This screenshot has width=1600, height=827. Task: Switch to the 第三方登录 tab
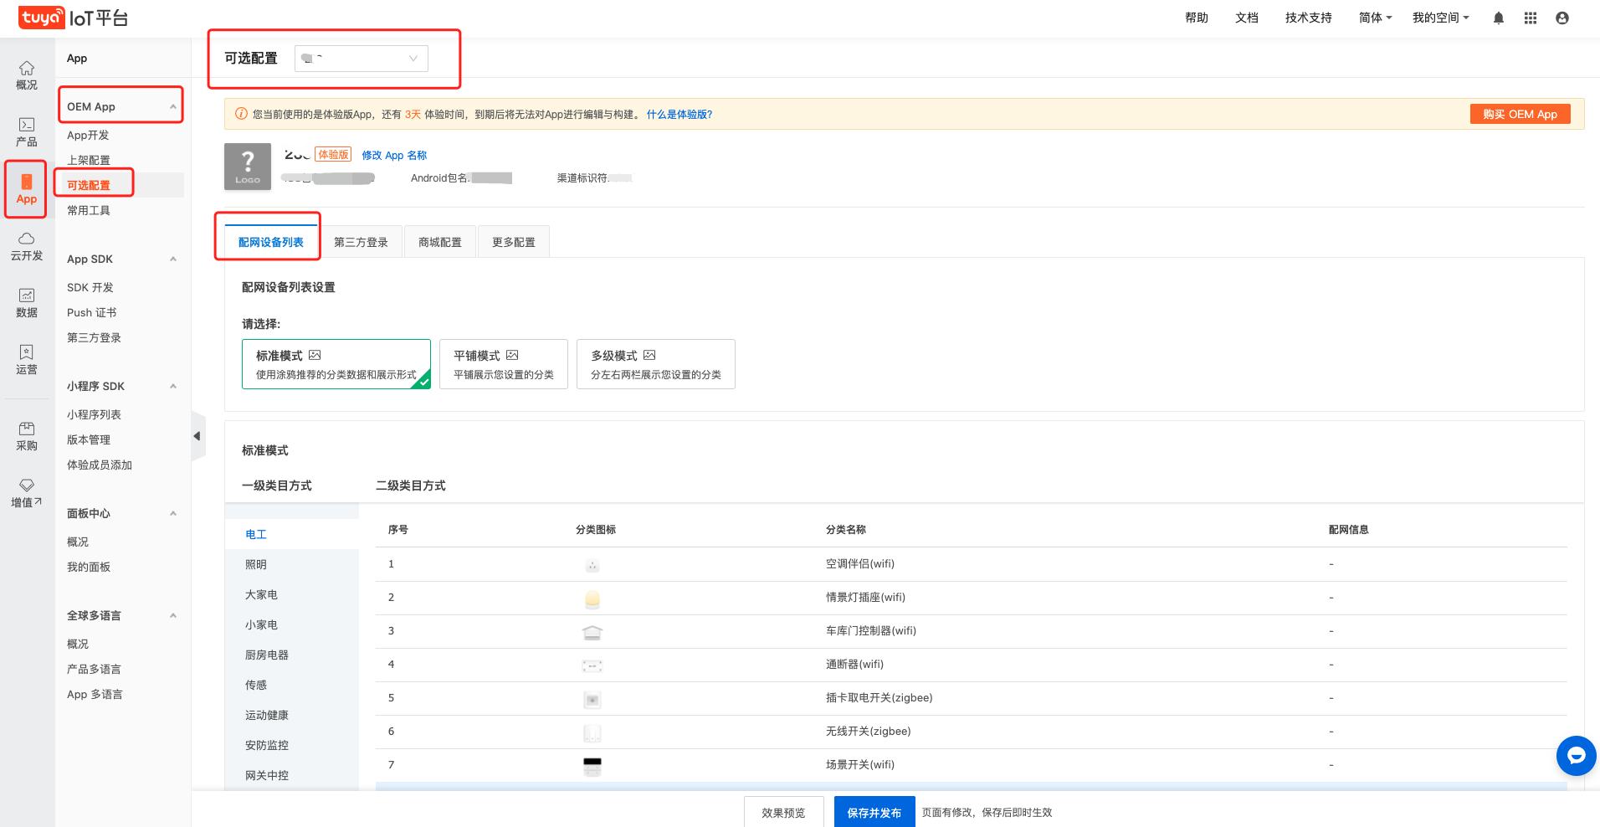(361, 242)
